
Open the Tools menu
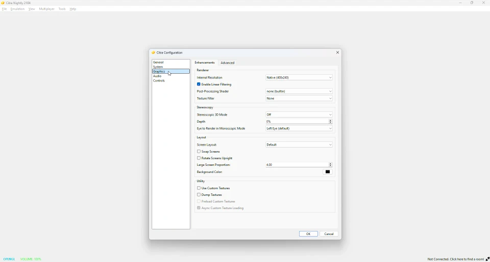click(x=62, y=9)
